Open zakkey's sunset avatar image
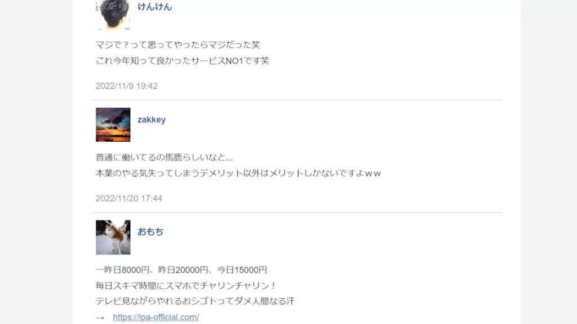577x324 pixels. [113, 124]
